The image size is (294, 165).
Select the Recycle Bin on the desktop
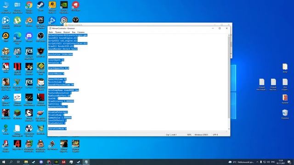(x=285, y=114)
